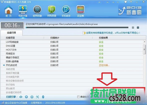Click the 2013 新毒霸 logo
Image resolution: width=147 pixels, height=105 pixels.
coord(130,11)
